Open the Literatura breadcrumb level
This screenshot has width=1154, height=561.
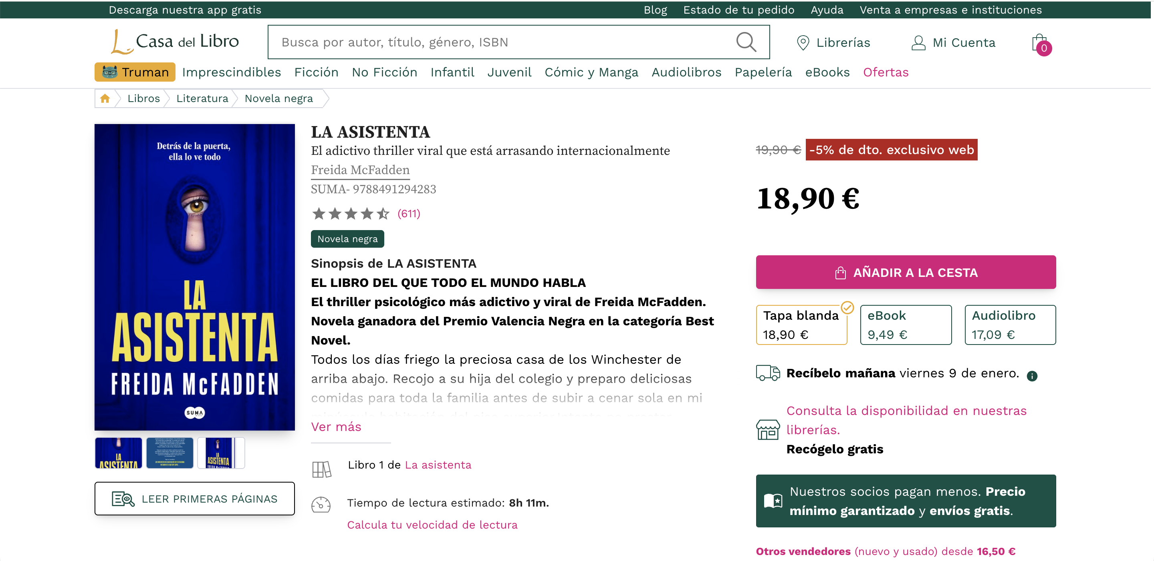click(202, 98)
